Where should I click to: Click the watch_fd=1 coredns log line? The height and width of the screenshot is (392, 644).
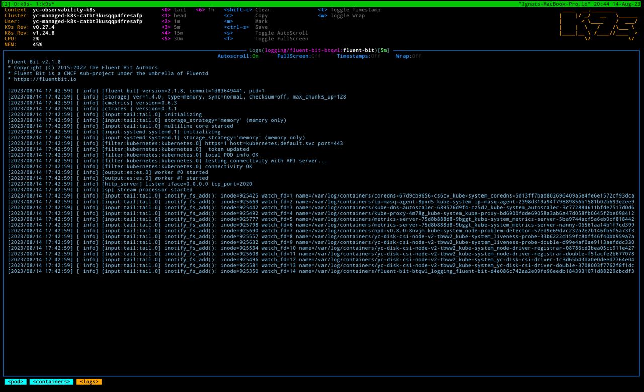321,196
